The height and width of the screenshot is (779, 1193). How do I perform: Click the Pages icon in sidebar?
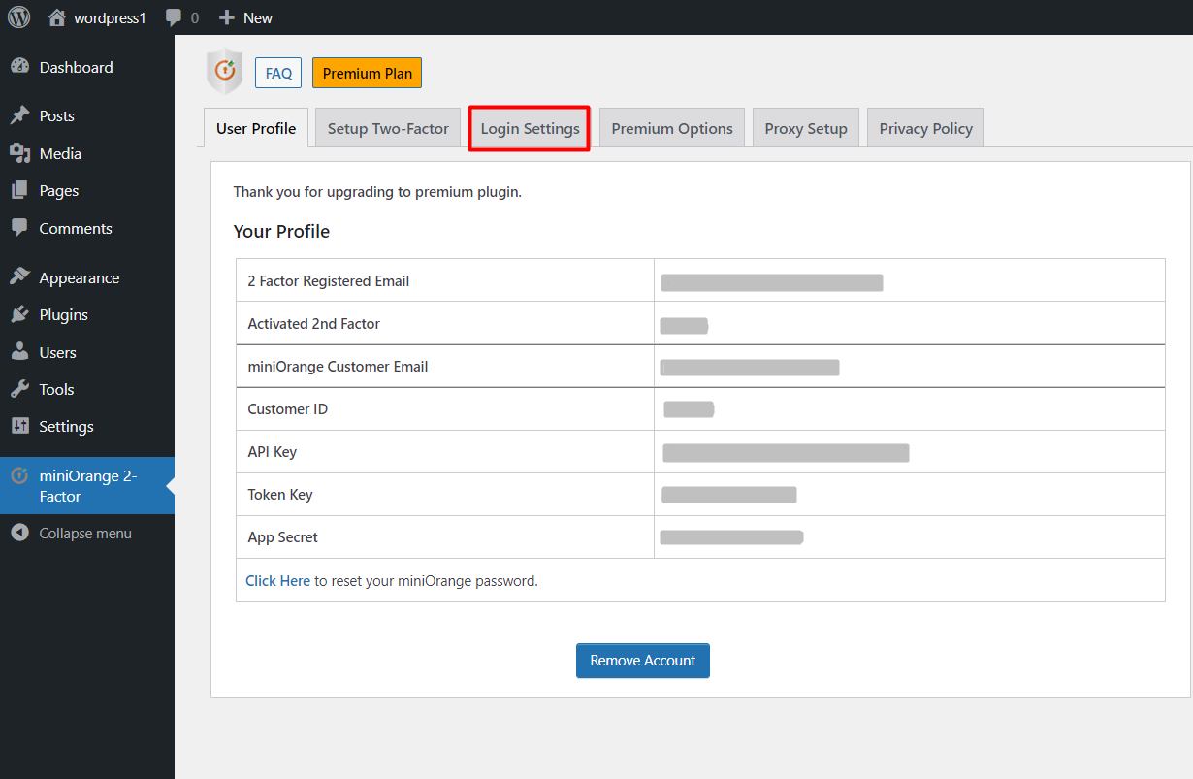click(19, 190)
